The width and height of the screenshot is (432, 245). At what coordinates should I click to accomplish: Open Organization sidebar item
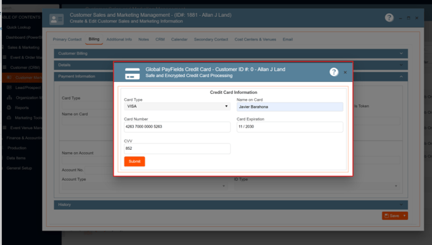point(29,98)
